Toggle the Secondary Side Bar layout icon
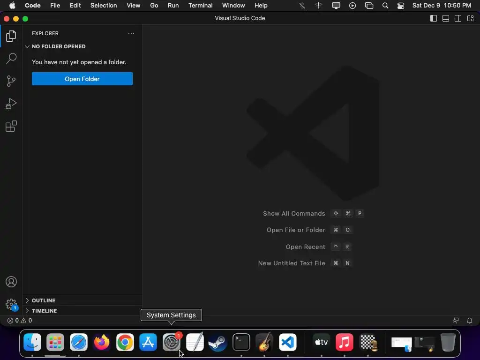 (458, 18)
